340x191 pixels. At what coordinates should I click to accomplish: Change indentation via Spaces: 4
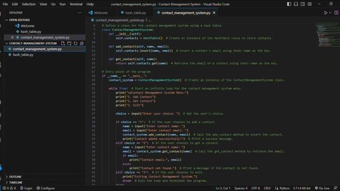241,188
